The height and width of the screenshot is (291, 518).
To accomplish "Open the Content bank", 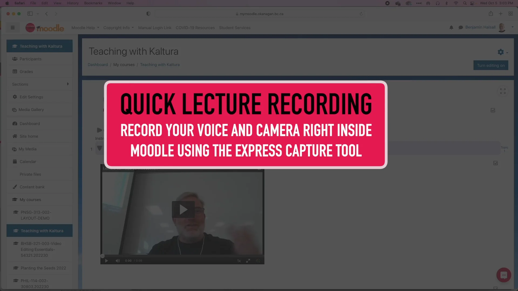I will pyautogui.click(x=32, y=187).
